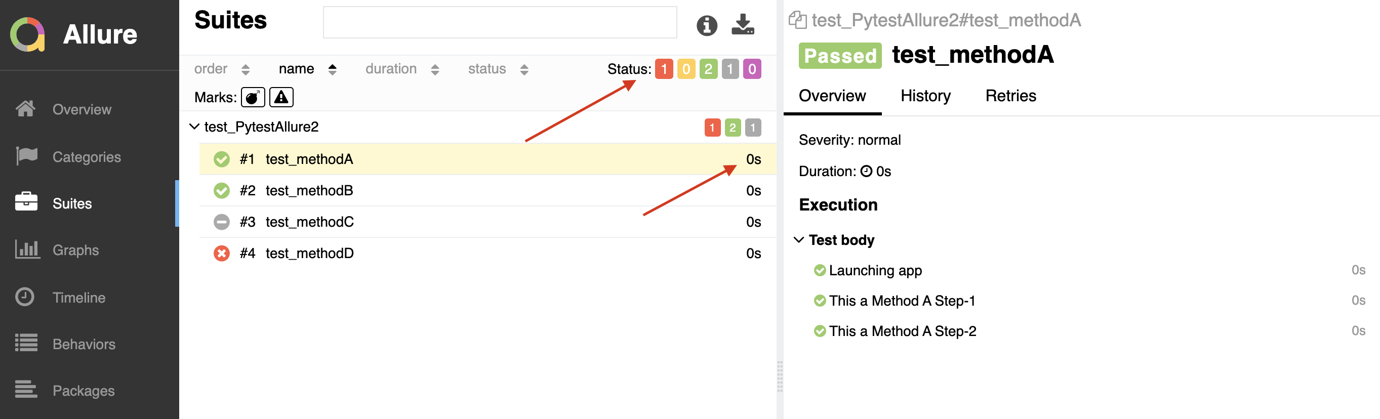Viewport: 1380px width, 419px height.
Task: Toggle the green passed status filter
Action: pyautogui.click(x=708, y=69)
